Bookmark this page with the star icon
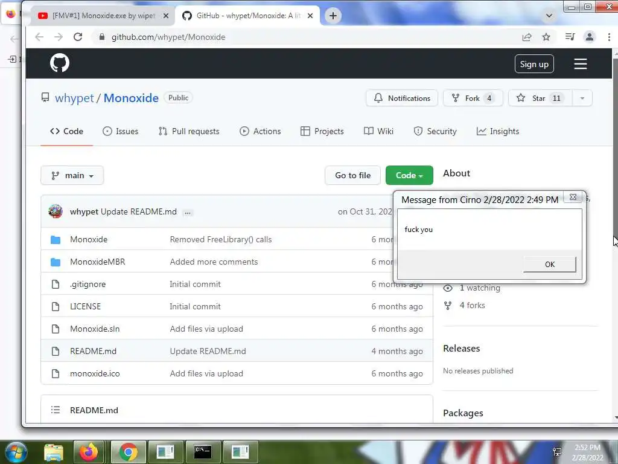Image resolution: width=618 pixels, height=464 pixels. point(546,37)
